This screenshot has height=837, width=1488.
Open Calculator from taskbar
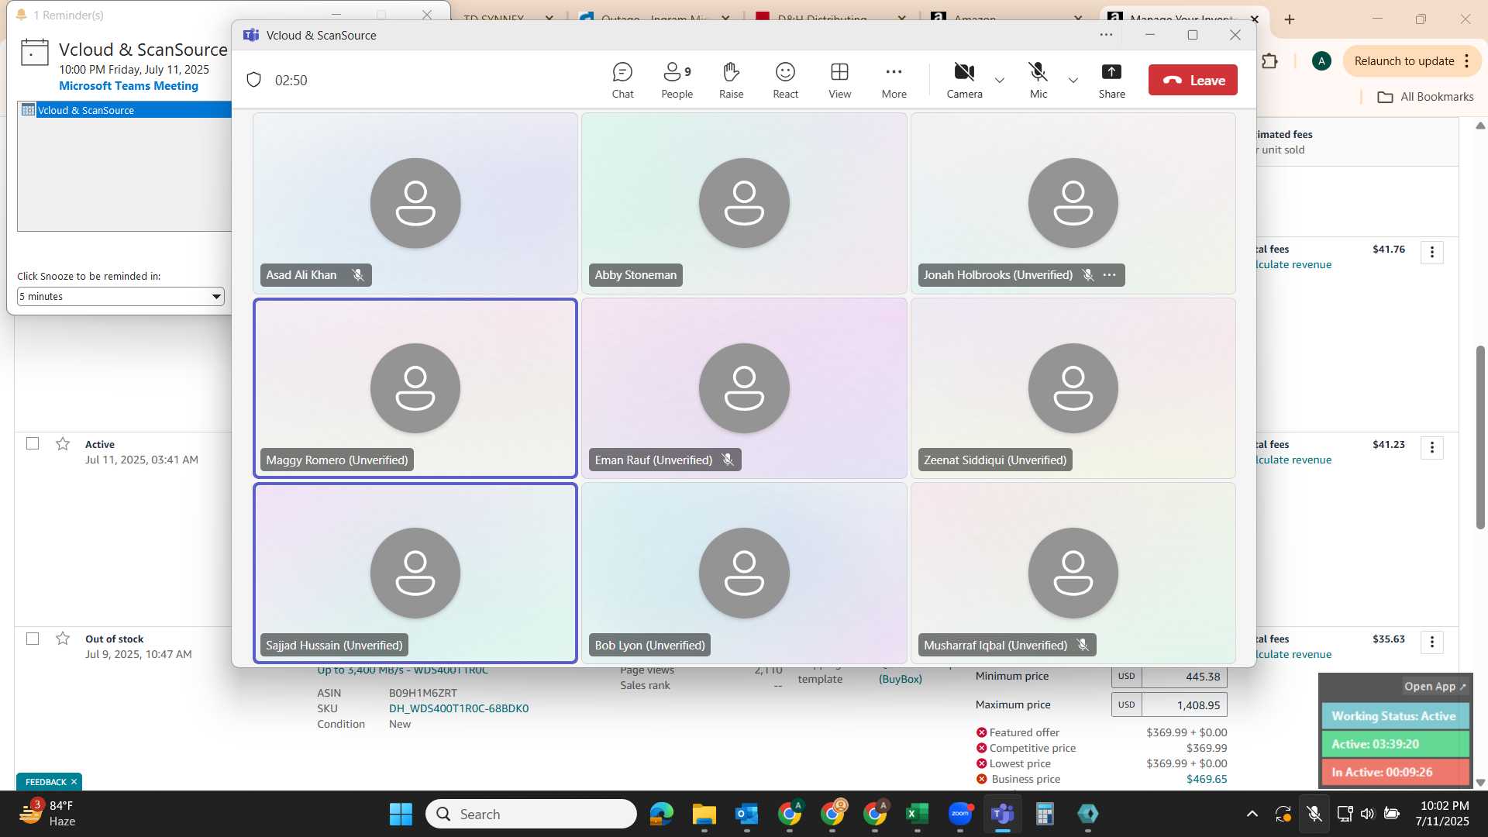click(1045, 814)
